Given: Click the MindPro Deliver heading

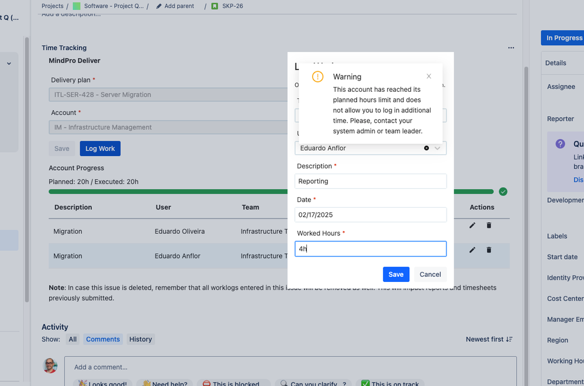Looking at the screenshot, I should click(74, 60).
